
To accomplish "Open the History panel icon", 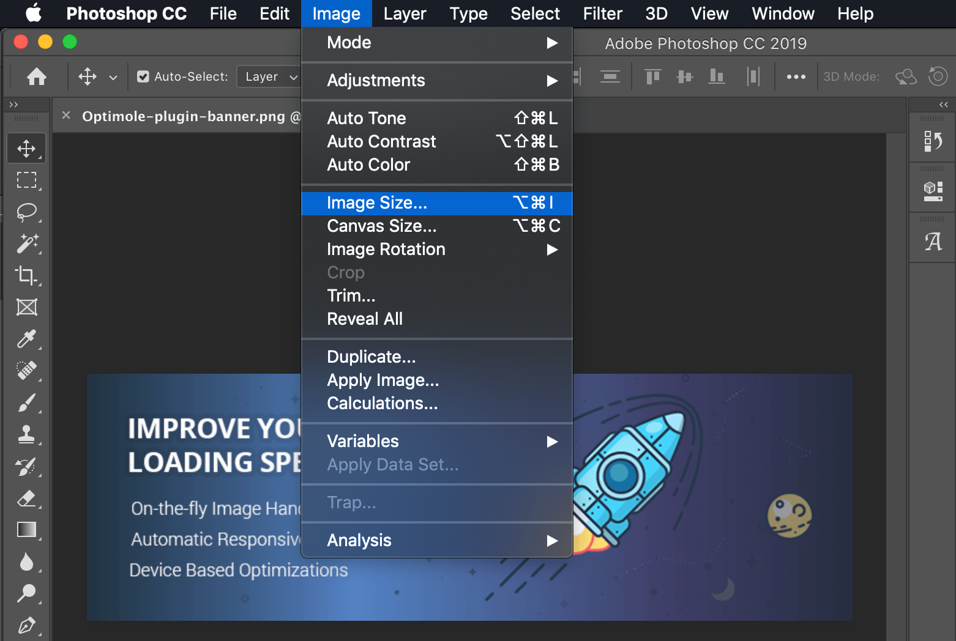I will pyautogui.click(x=933, y=141).
